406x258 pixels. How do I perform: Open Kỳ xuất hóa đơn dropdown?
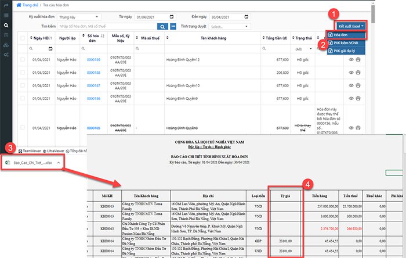click(79, 17)
